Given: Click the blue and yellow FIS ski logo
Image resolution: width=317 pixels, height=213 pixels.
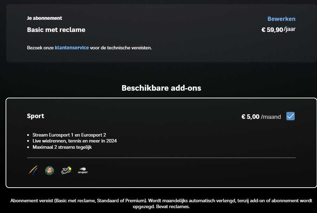Looking at the screenshot, I should coord(33,170).
